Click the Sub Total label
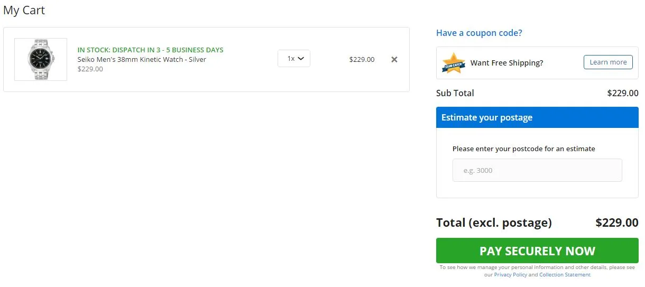The height and width of the screenshot is (287, 645). [455, 93]
